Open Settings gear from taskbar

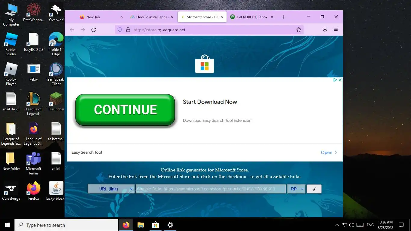click(170, 225)
